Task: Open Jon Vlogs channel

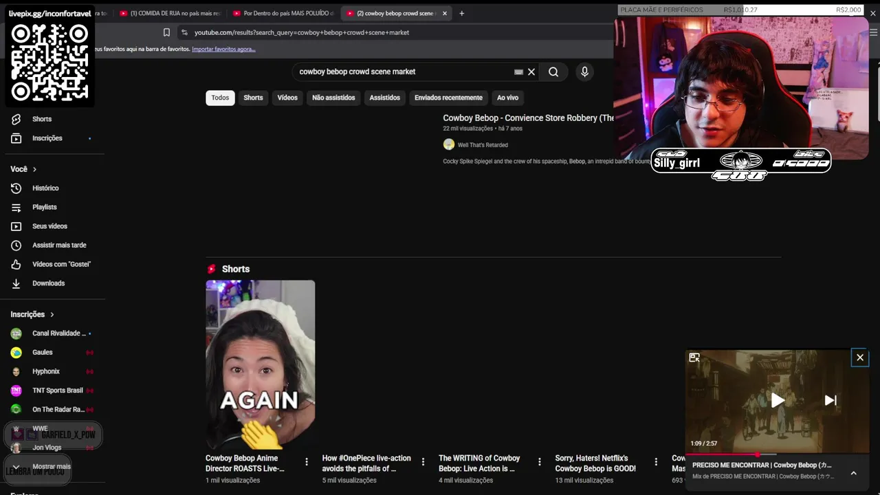Action: (47, 448)
